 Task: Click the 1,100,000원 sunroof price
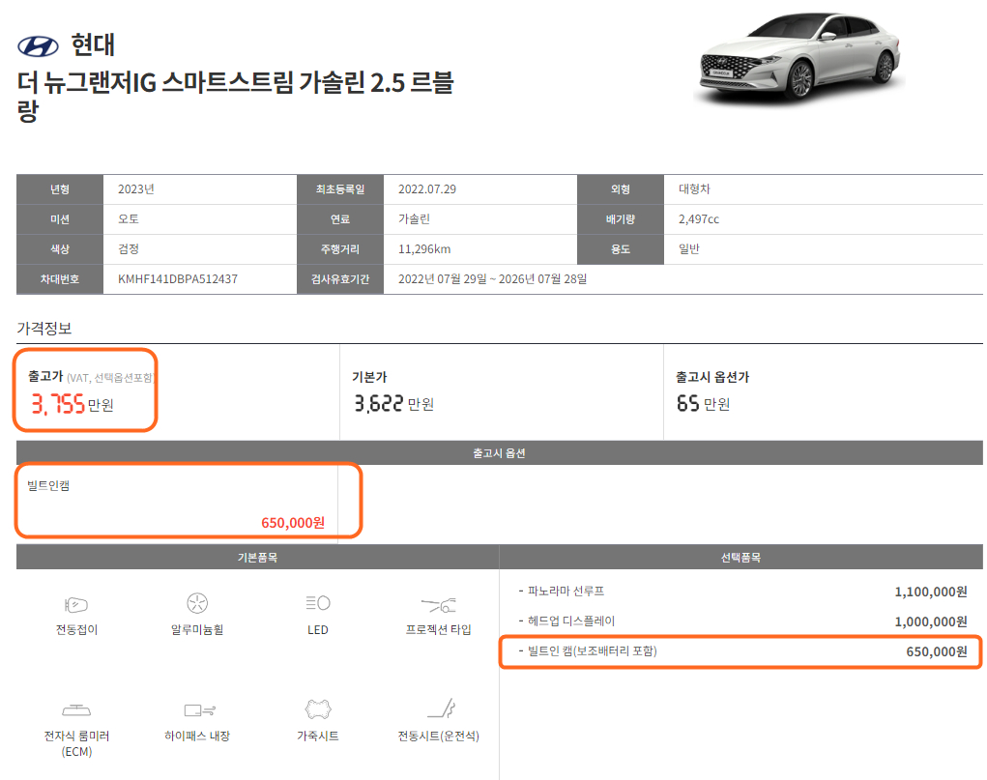coord(931,592)
